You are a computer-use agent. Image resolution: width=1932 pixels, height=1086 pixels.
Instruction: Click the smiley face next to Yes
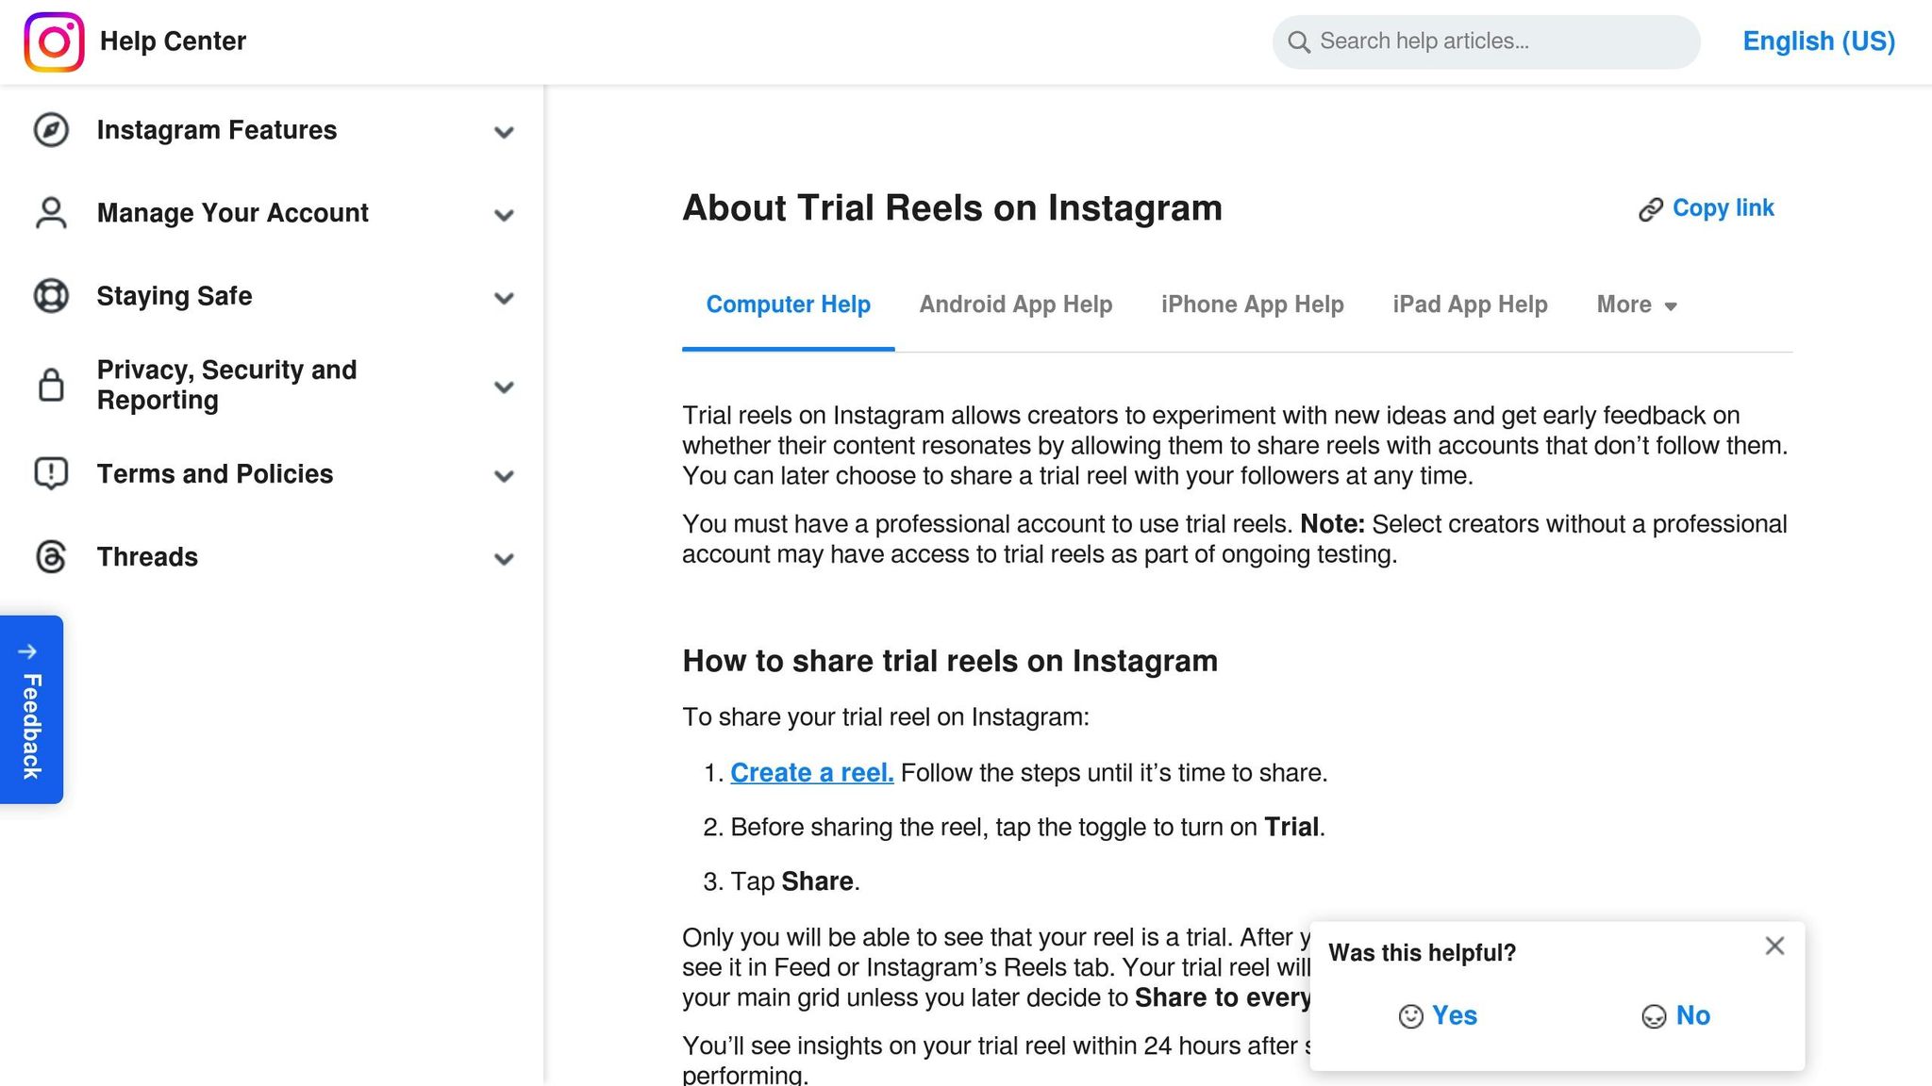pyautogui.click(x=1410, y=1016)
